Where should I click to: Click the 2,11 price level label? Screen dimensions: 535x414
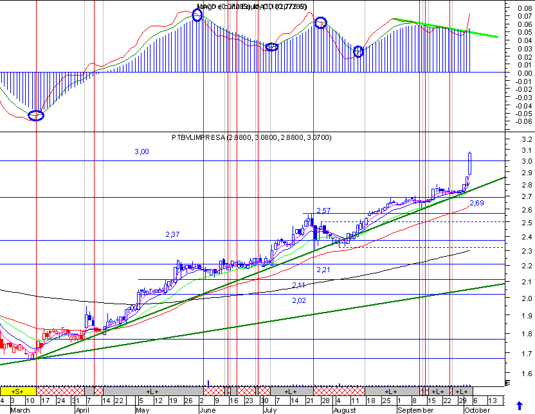pos(298,285)
